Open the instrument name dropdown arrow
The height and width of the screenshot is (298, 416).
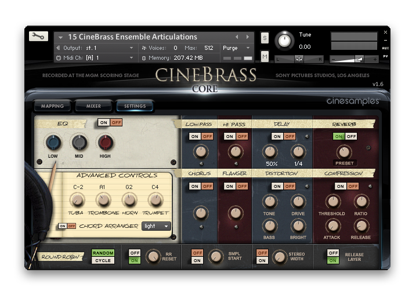[60, 37]
